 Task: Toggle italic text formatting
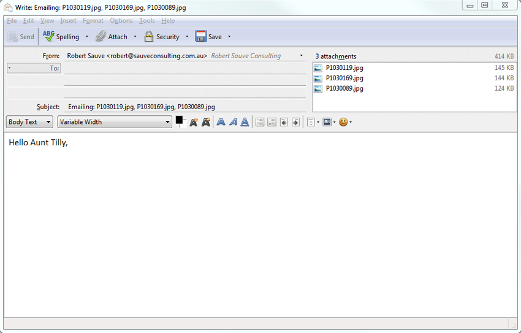[x=233, y=122]
